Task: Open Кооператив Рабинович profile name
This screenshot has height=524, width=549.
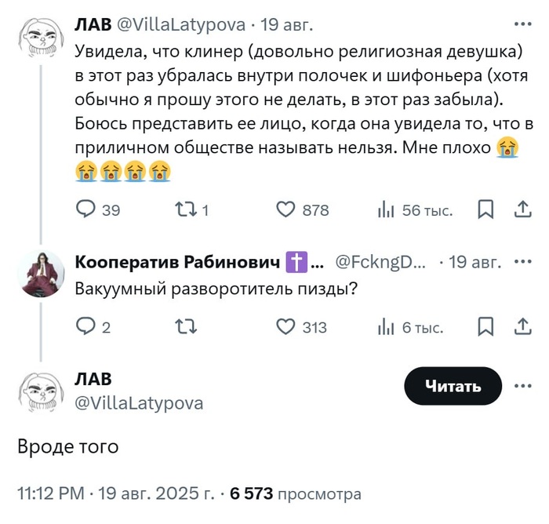Action: [177, 262]
